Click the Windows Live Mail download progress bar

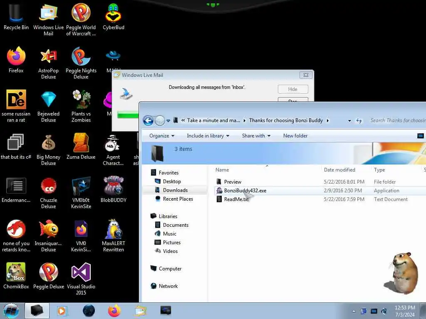click(x=128, y=115)
